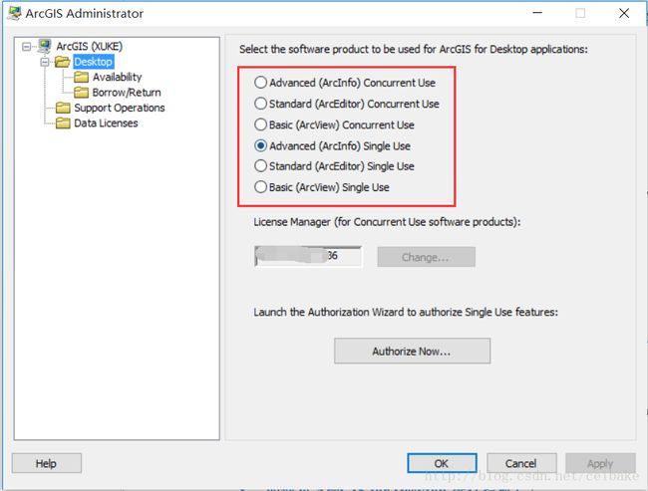648x491 pixels.
Task: Click the Availability folder icon
Action: point(81,77)
